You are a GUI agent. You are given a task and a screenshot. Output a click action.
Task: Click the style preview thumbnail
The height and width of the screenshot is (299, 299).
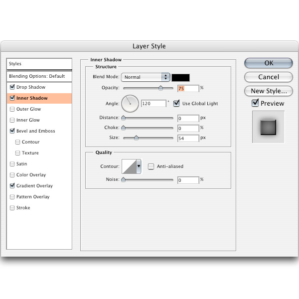pos(268,127)
